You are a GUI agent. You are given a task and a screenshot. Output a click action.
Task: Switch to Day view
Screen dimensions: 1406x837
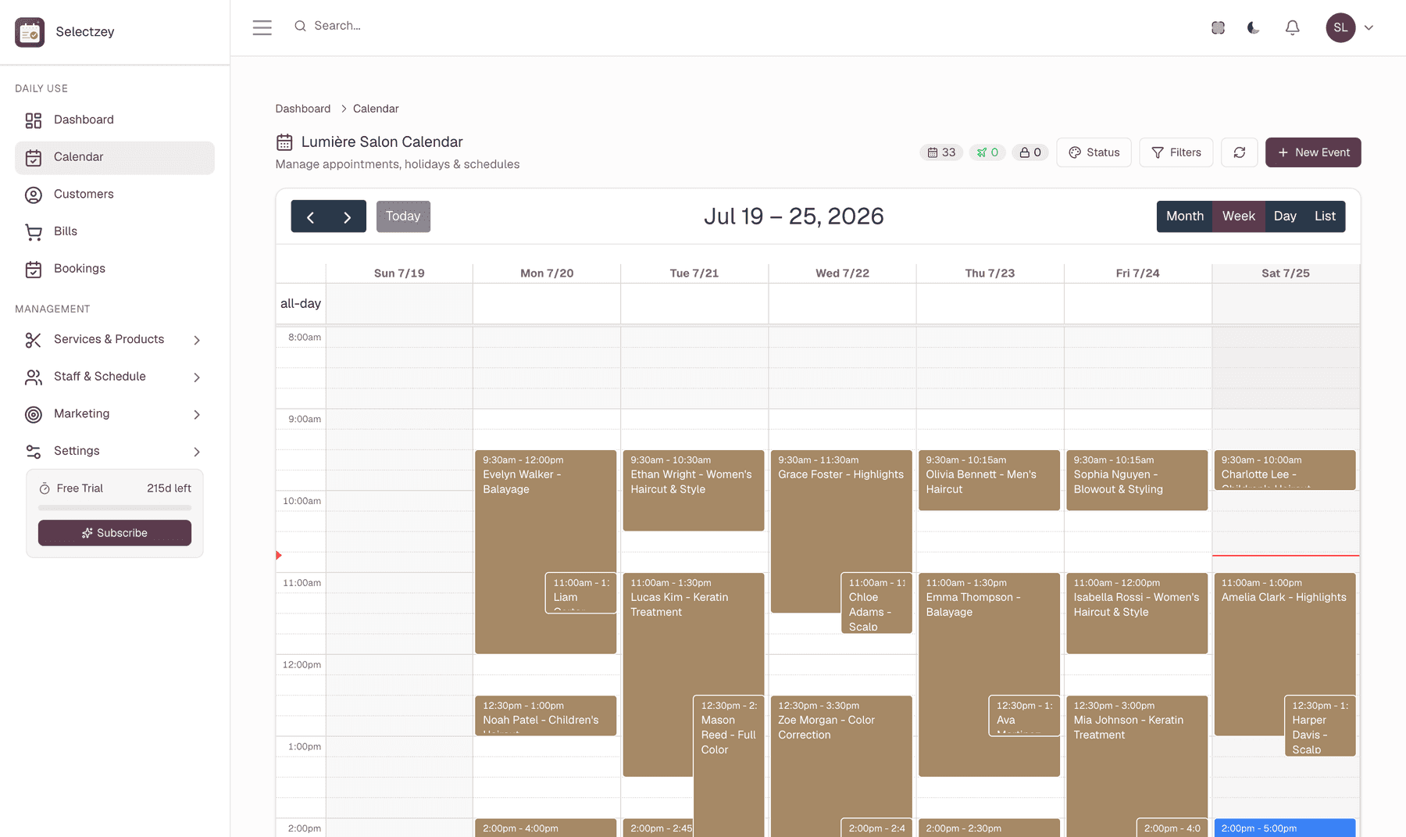pyautogui.click(x=1285, y=216)
